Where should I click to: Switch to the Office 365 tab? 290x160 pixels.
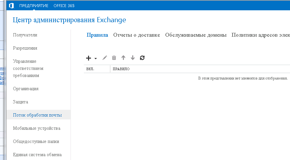tap(64, 5)
